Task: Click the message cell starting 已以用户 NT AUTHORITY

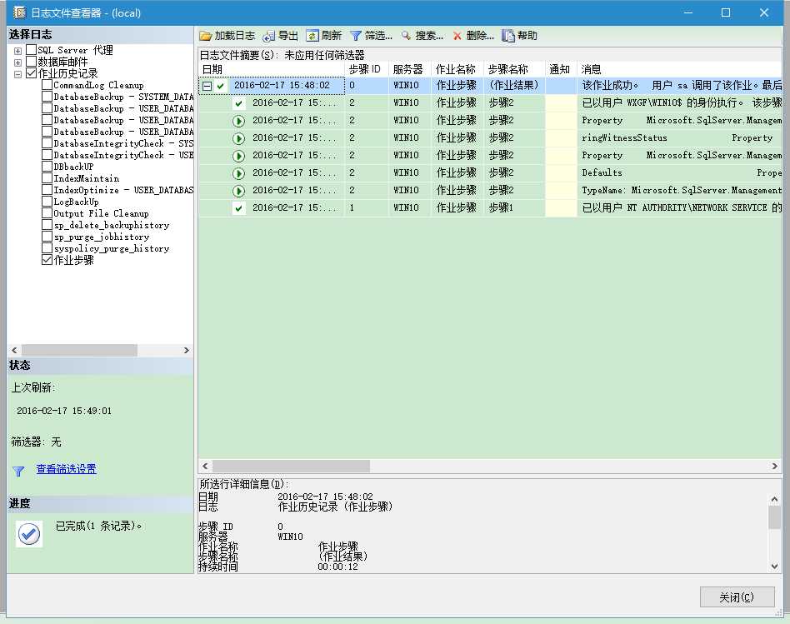Action: [x=681, y=207]
